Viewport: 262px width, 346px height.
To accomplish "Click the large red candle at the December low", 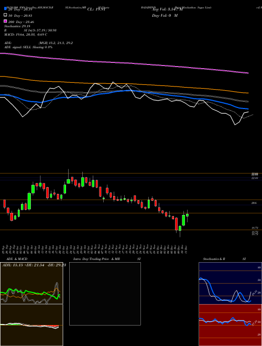I will 176,224.
